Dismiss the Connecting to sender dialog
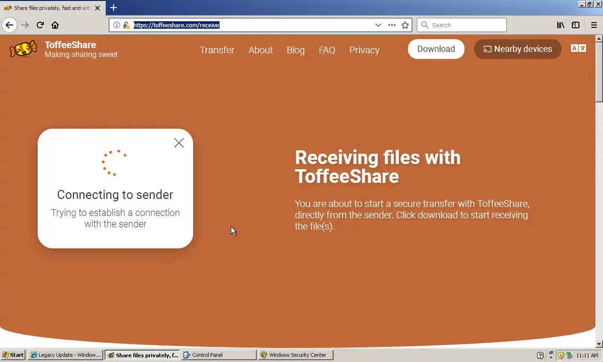603x362 pixels. tap(179, 143)
